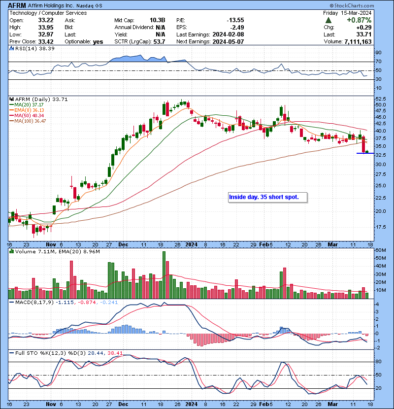Viewport: 394px width, 409px height.
Task: Click the Last Earnings date 2024-02-08
Action: point(228,34)
